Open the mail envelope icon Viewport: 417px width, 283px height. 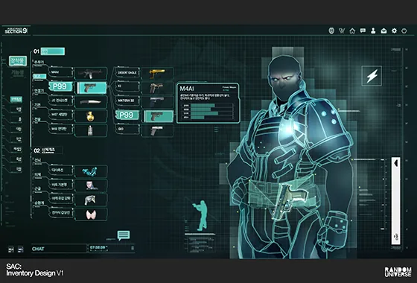pyautogui.click(x=383, y=31)
